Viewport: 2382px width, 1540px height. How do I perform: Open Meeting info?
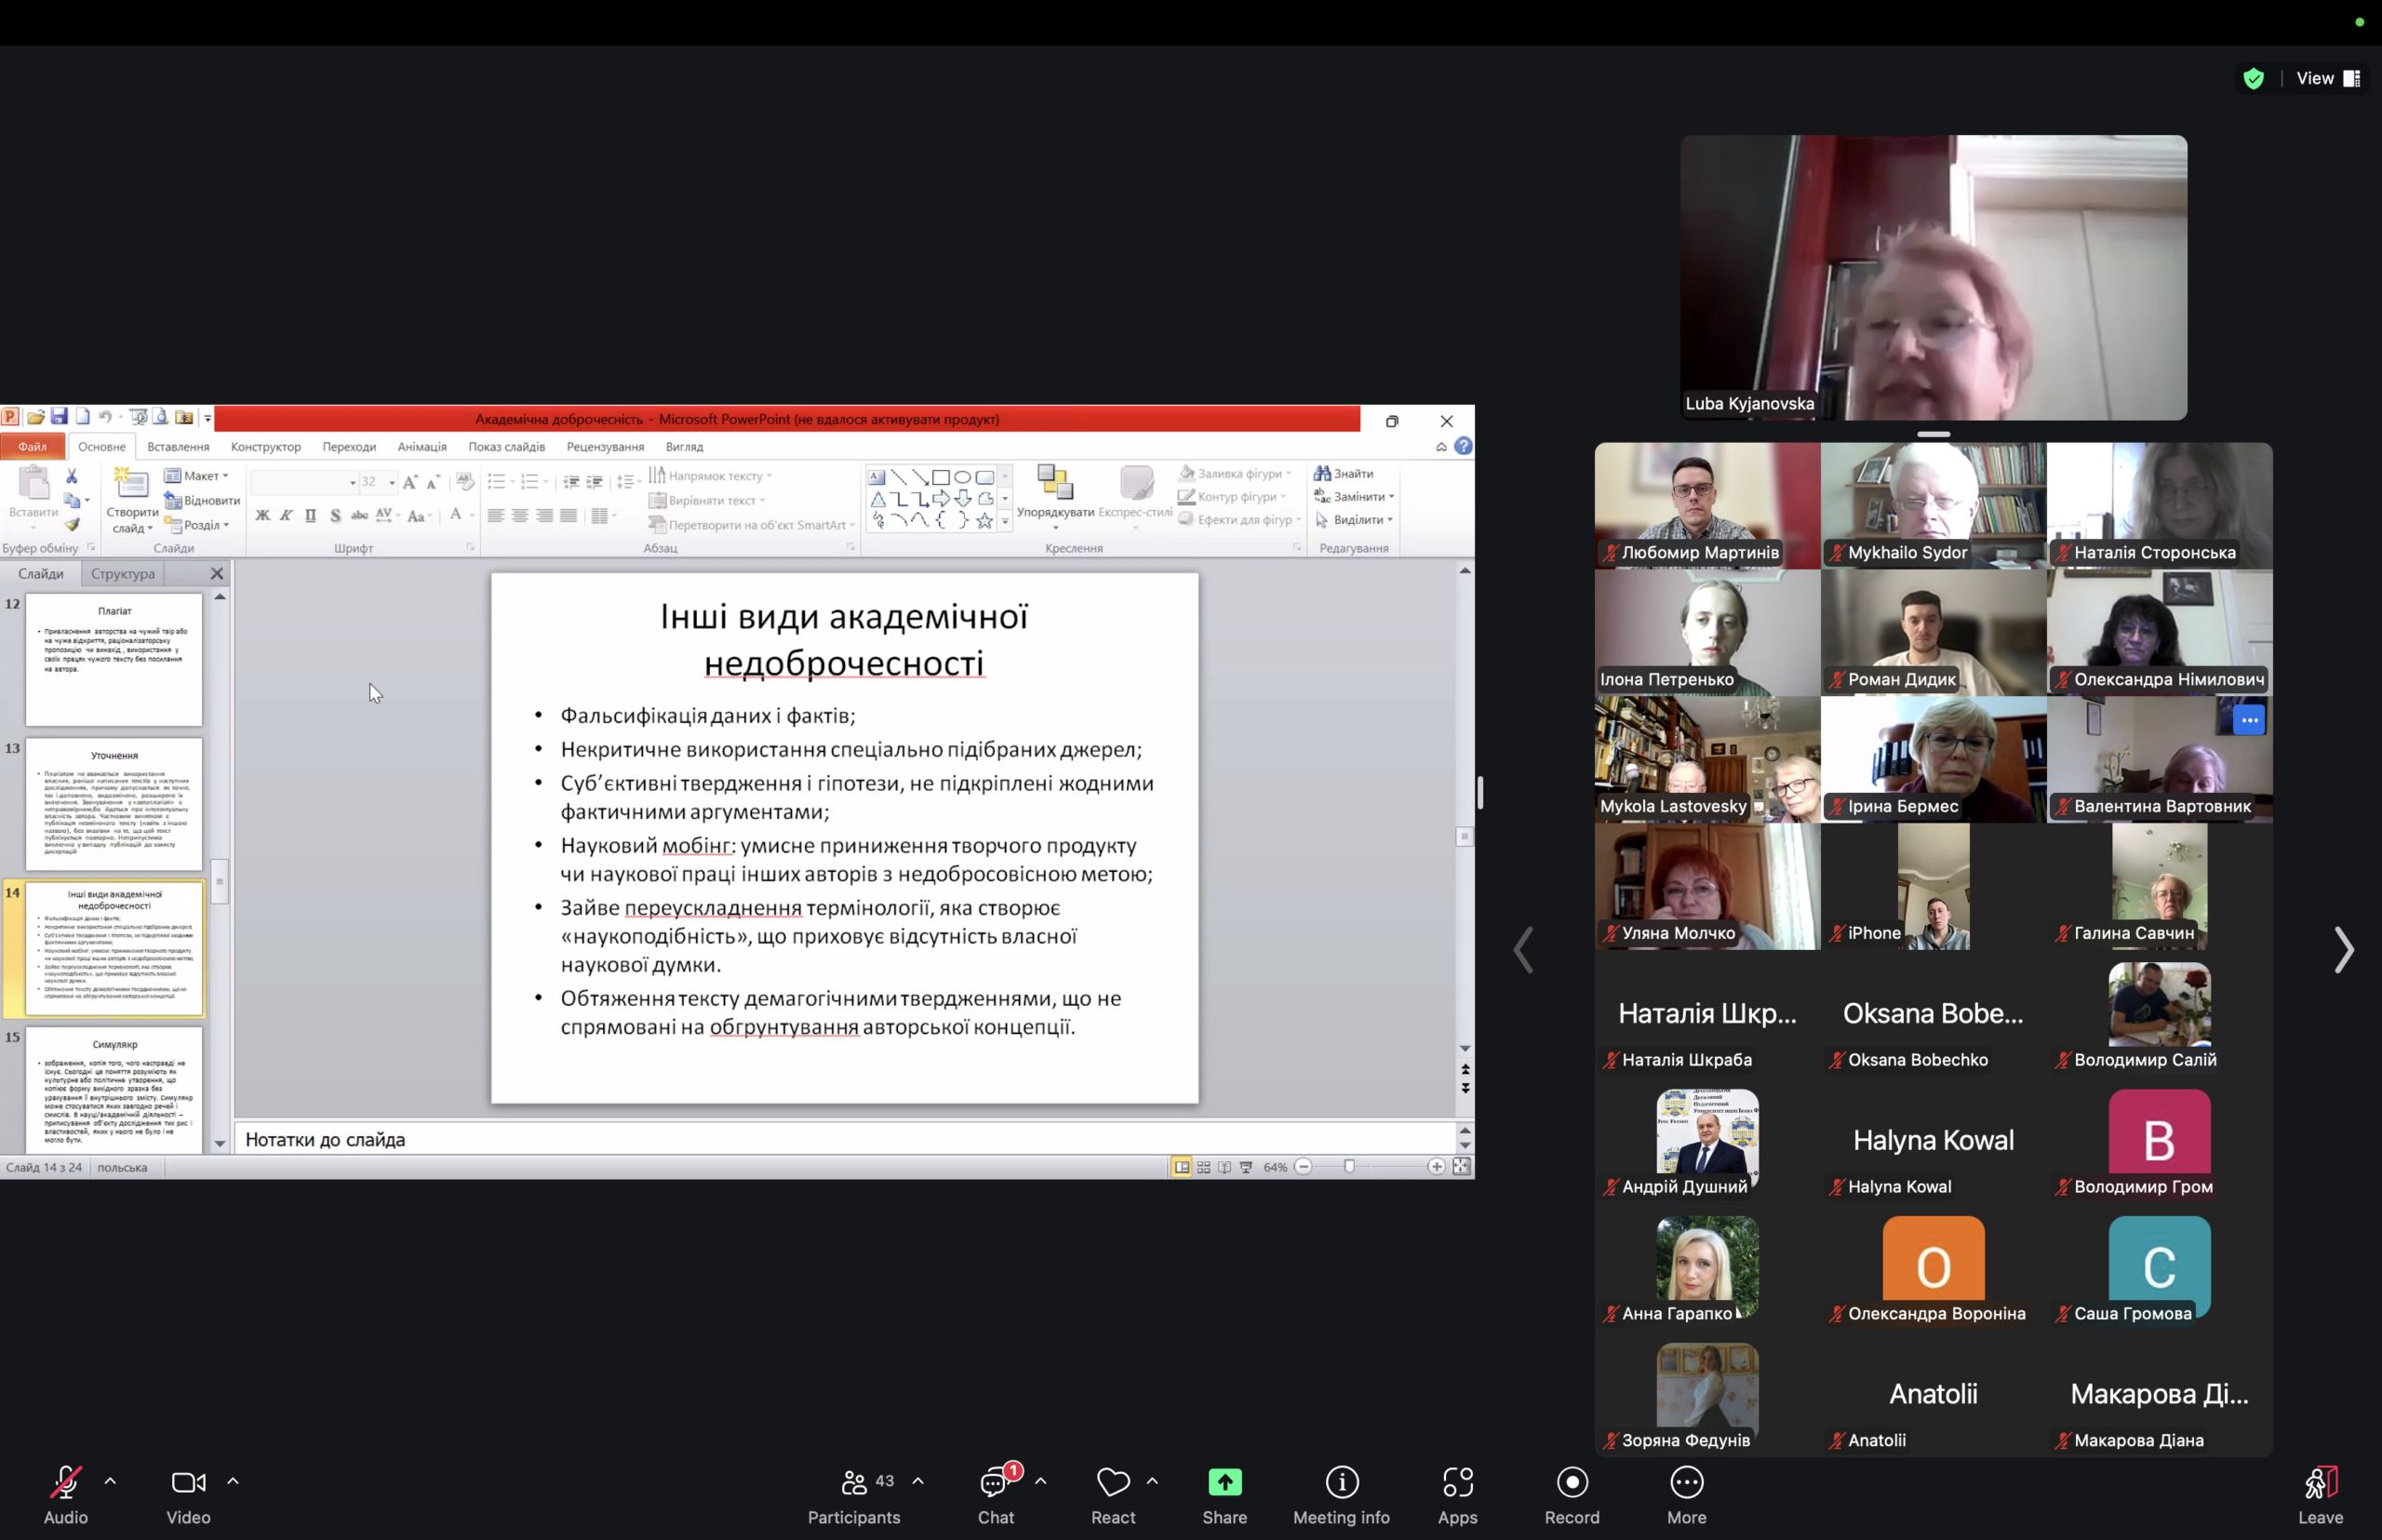click(1341, 1484)
